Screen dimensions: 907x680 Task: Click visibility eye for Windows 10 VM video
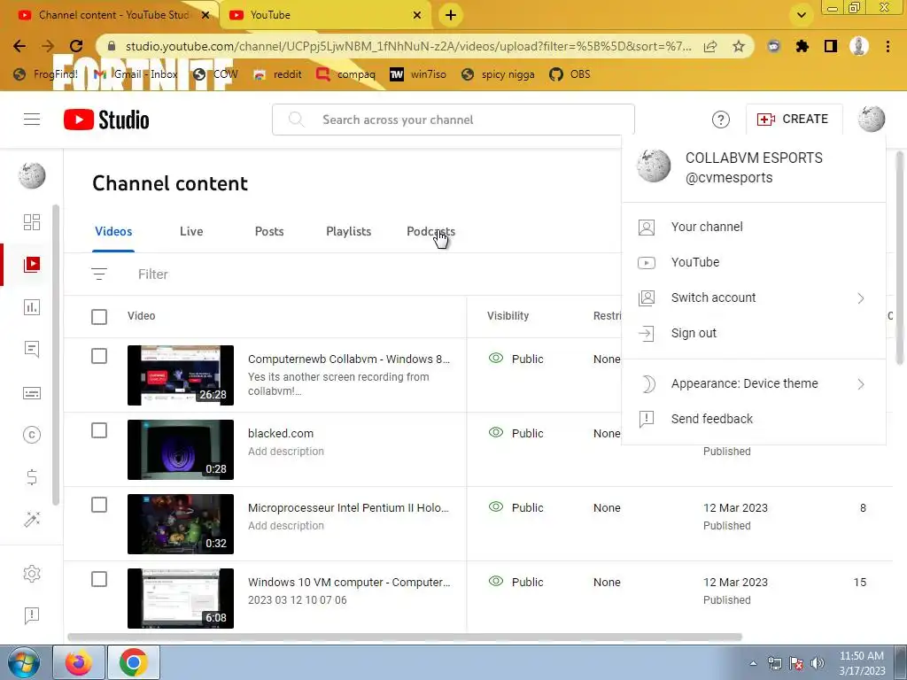(x=496, y=581)
